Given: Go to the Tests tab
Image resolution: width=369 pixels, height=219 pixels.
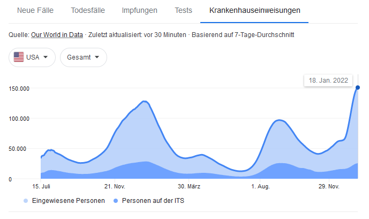Looking at the screenshot, I should pyautogui.click(x=184, y=11).
